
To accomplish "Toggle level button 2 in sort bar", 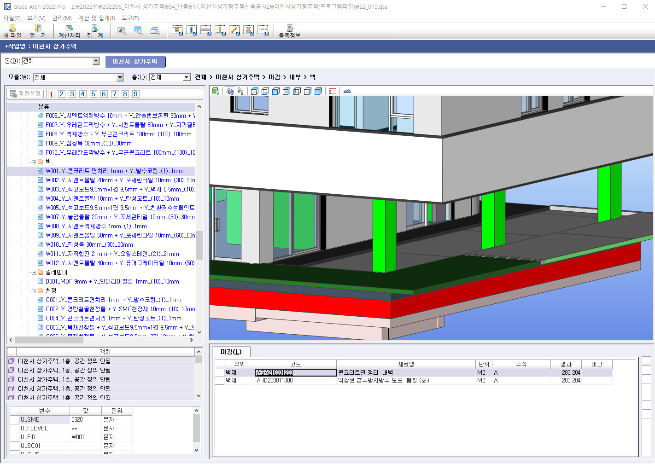I will (x=62, y=94).
